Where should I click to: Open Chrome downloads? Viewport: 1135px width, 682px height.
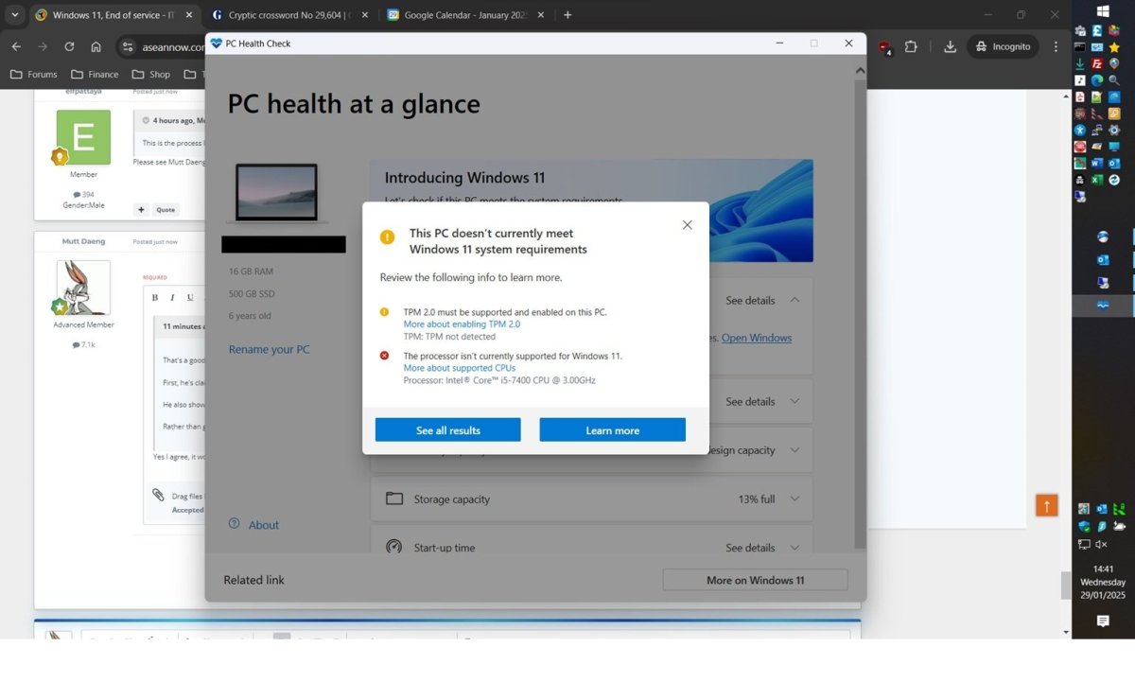click(951, 46)
